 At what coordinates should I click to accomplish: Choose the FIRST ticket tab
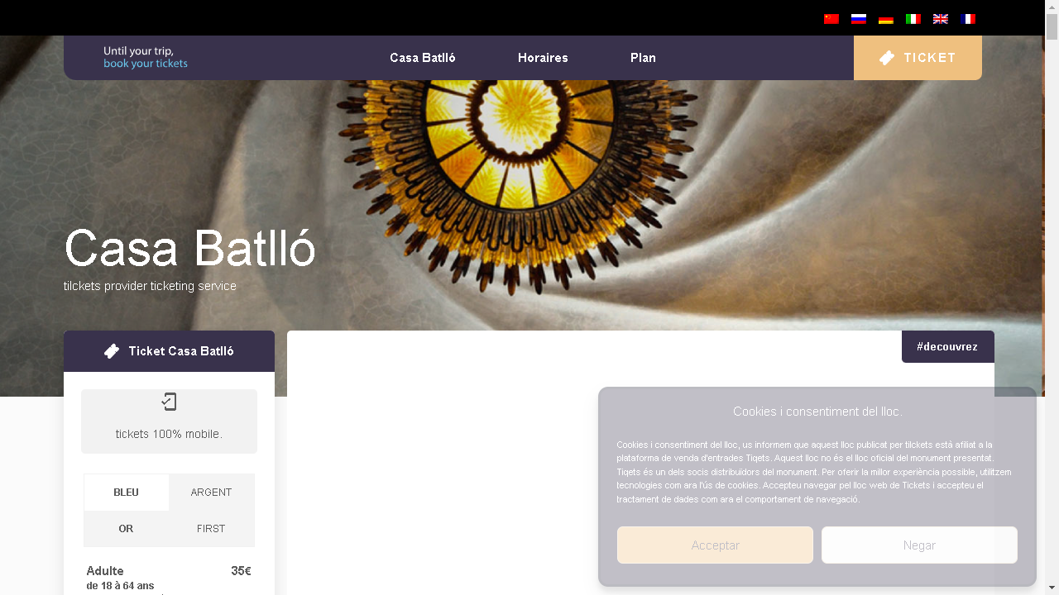pyautogui.click(x=211, y=529)
